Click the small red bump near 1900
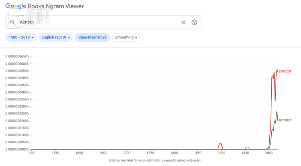 click(x=220, y=143)
